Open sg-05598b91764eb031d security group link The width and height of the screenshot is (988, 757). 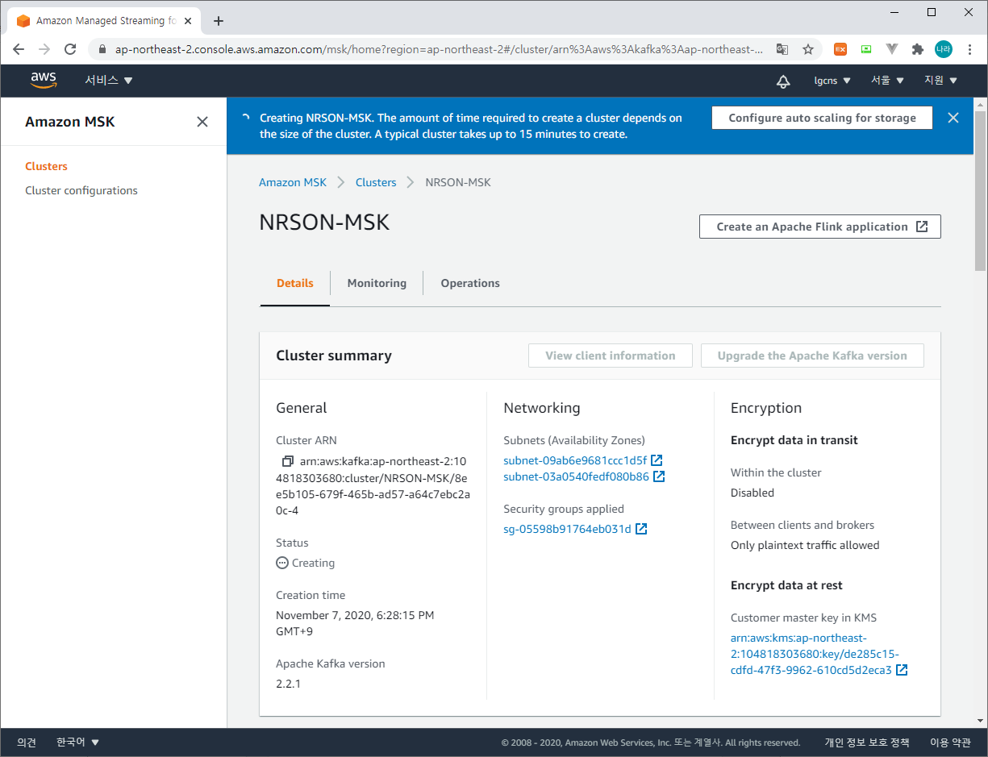tap(568, 529)
